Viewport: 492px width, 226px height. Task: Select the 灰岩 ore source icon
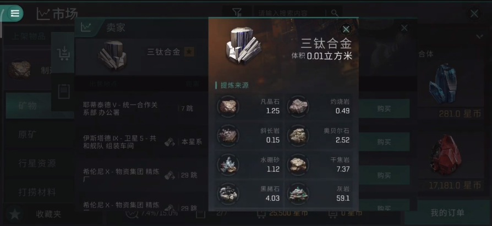(298, 194)
